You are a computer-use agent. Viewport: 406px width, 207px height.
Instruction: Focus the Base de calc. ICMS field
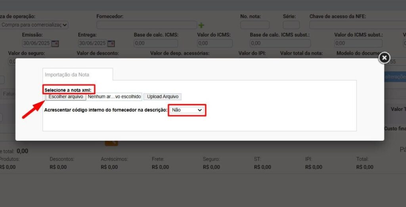tap(156, 43)
